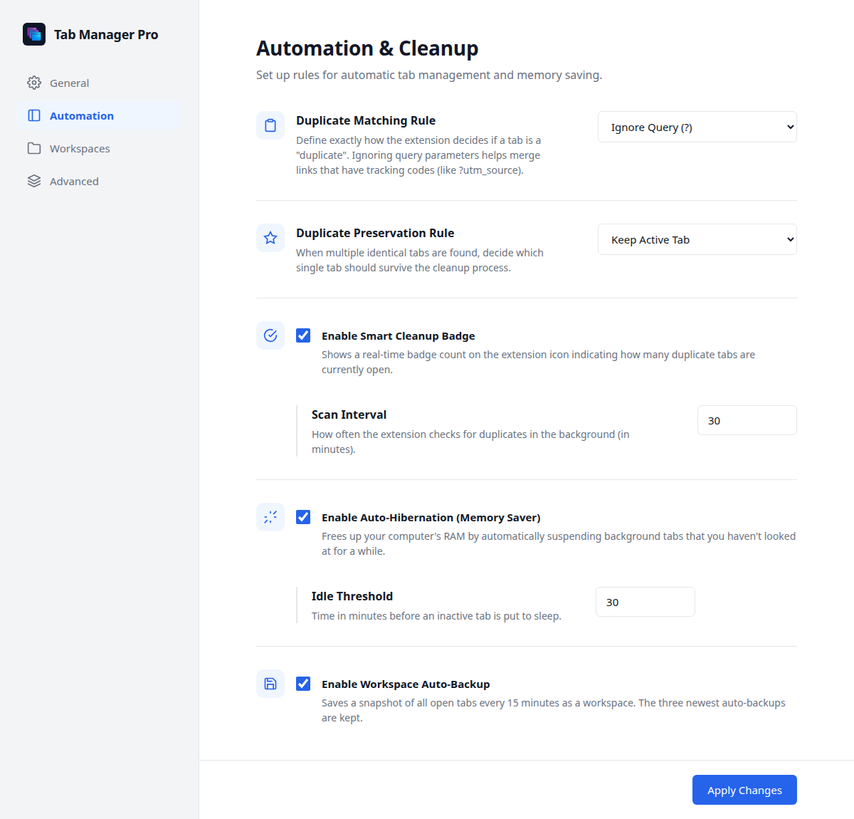This screenshot has width=854, height=819.
Task: Toggle Enable Auto-Hibernation checkbox
Action: [x=303, y=517]
